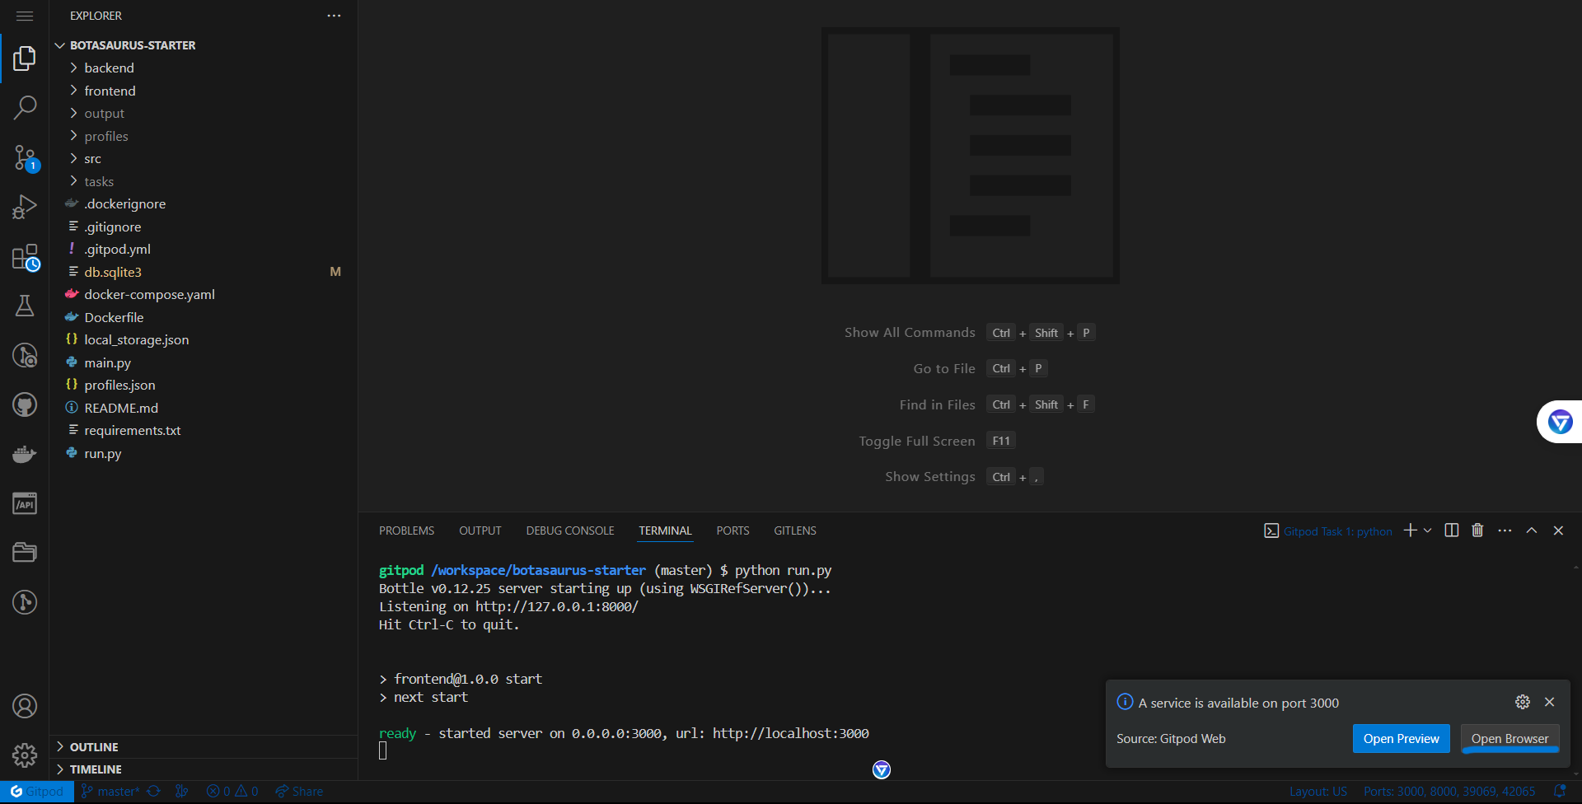Switch to the PROBLEMS tab
This screenshot has width=1582, height=804.
click(x=406, y=531)
